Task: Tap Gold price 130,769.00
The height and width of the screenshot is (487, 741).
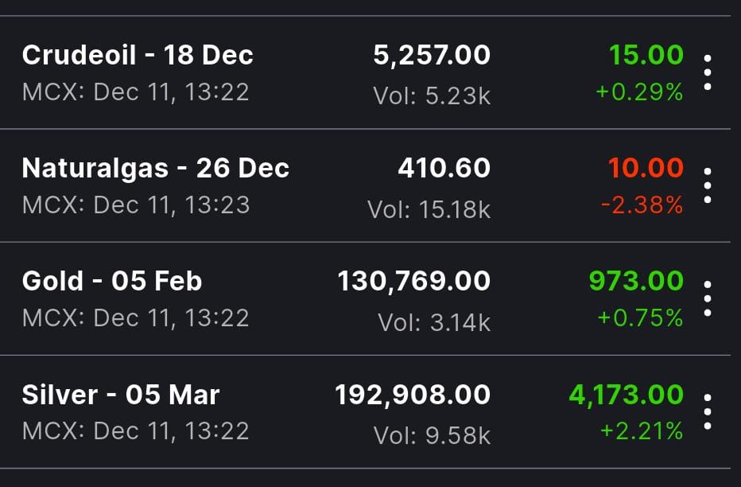Action: click(x=414, y=281)
